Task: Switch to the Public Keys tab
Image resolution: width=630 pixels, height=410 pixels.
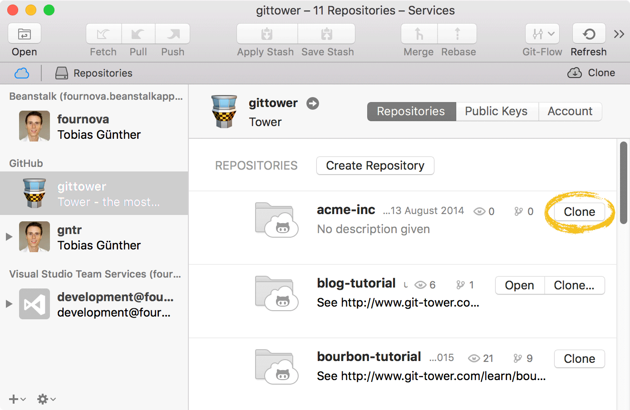Action: point(496,112)
